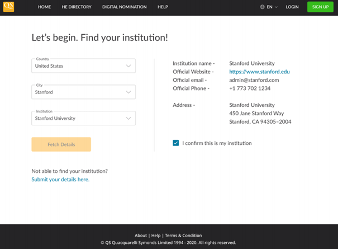
Task: Click the QS logo icon
Action: 8,7
